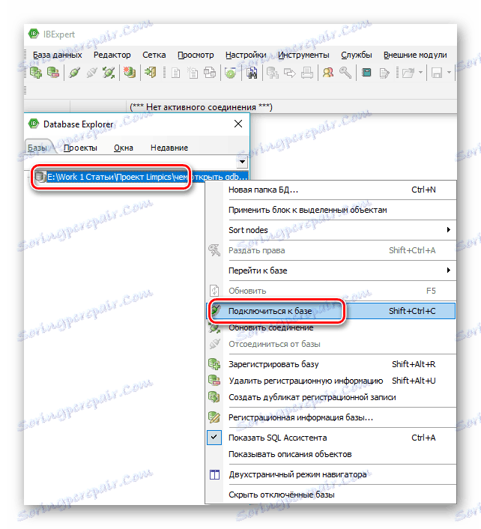The image size is (481, 529).
Task: Click the greyed Disconnect plug toolbar icon
Action: pyautogui.click(x=91, y=73)
